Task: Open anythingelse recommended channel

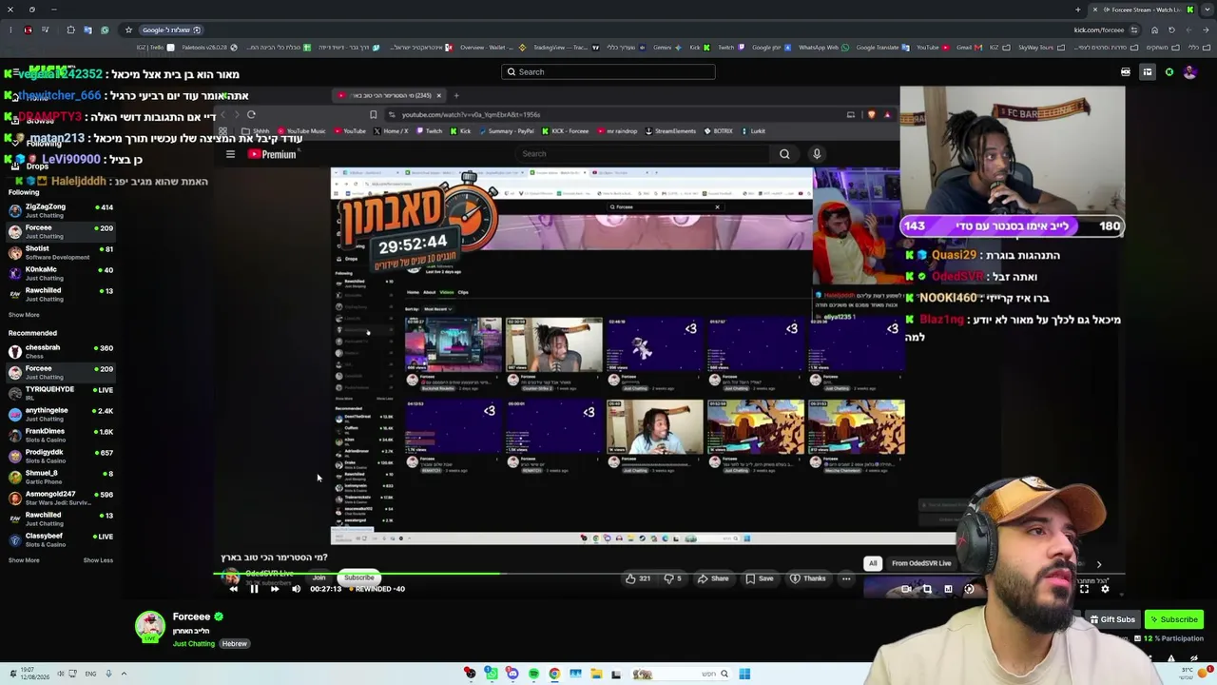Action: (x=61, y=414)
